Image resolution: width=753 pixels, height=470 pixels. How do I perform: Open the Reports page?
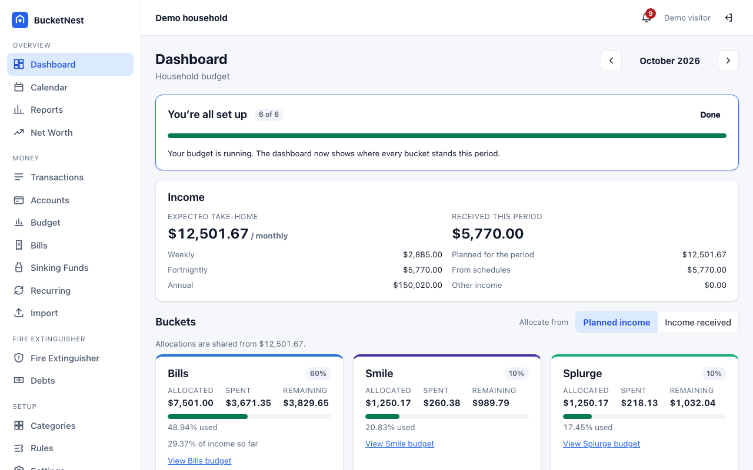[70, 110]
